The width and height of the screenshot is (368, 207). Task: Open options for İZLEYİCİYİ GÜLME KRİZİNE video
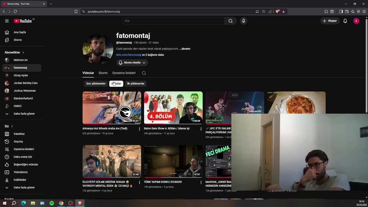pyautogui.click(x=139, y=182)
